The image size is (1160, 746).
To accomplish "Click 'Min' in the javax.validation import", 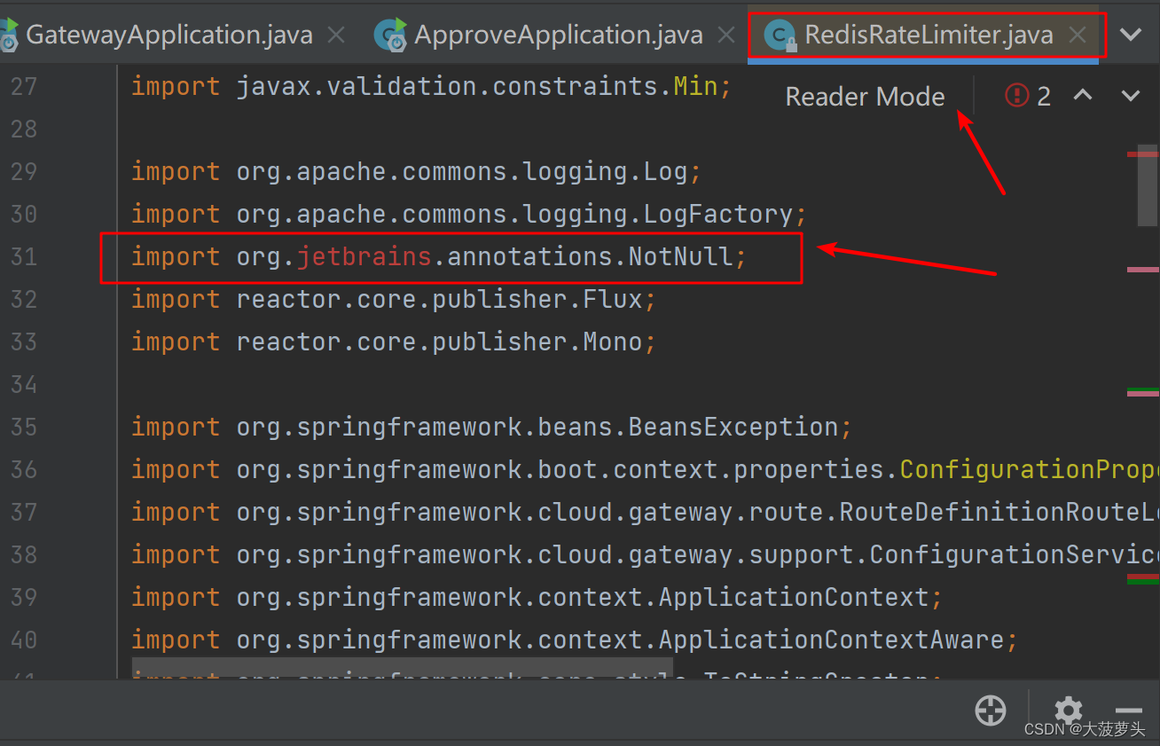I will click(695, 87).
